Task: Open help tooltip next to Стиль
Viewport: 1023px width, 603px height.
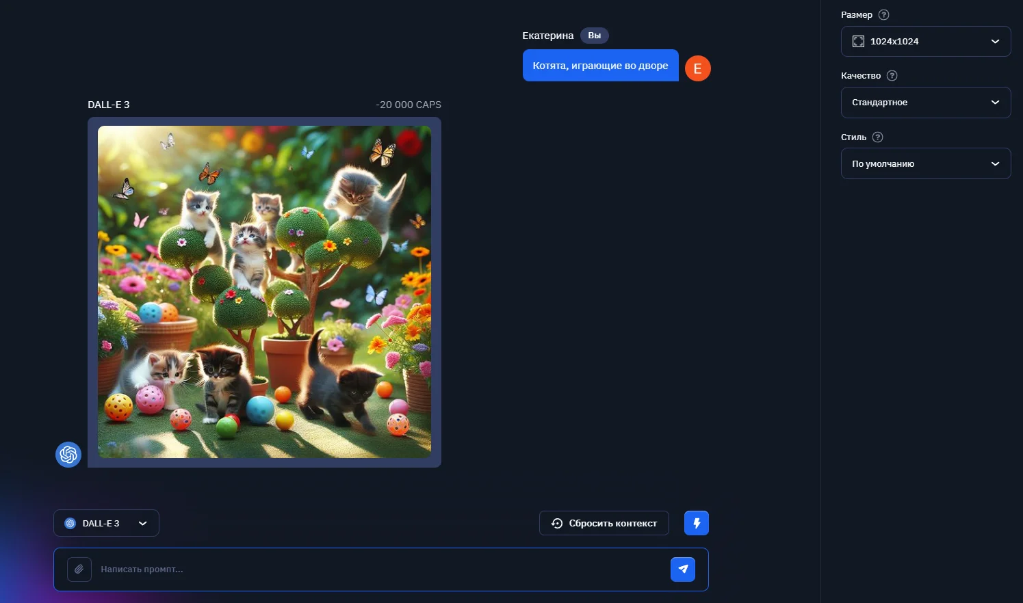Action: [878, 137]
